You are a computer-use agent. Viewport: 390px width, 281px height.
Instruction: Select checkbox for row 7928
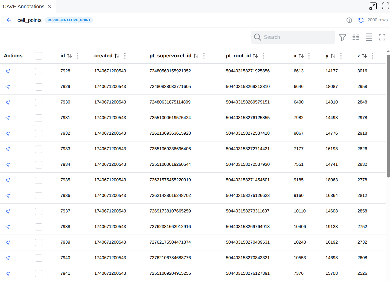click(x=39, y=71)
